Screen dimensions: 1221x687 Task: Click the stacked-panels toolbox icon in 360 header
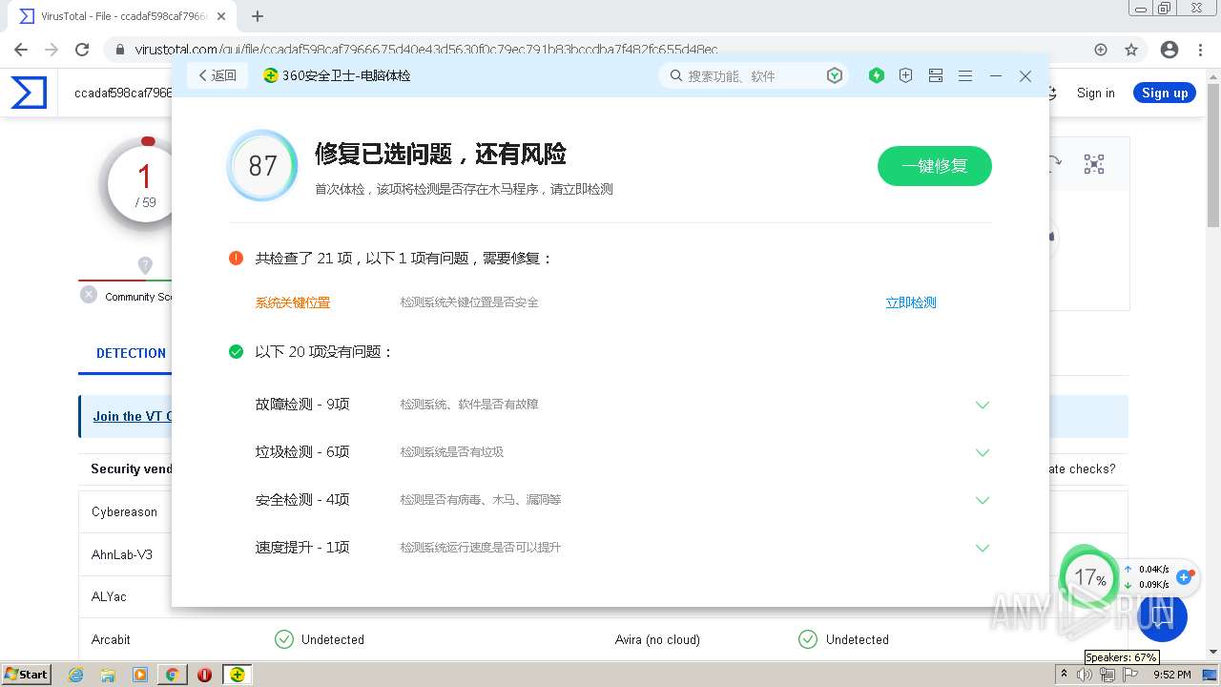(936, 75)
